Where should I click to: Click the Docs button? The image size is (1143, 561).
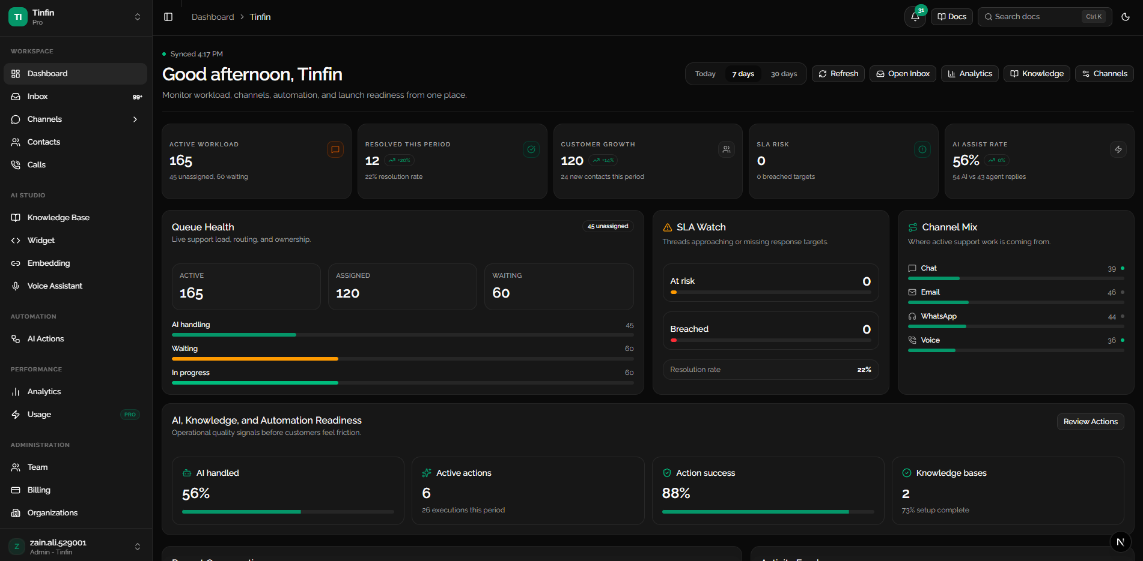click(x=952, y=17)
